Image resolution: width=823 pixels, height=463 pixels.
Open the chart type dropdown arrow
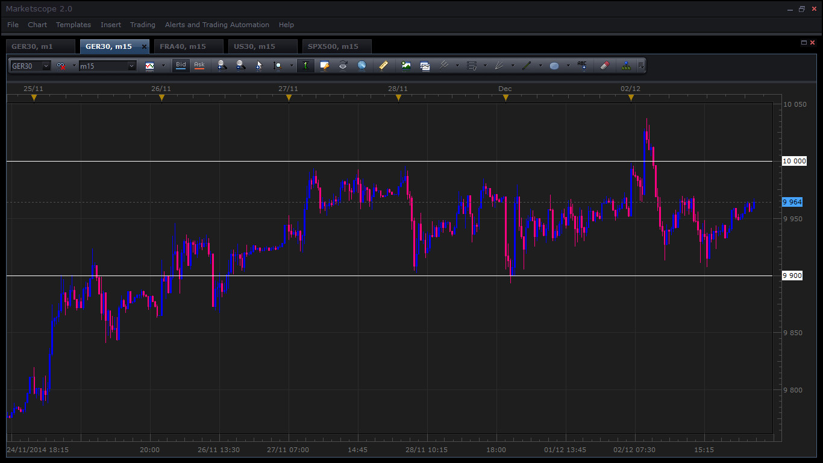tap(163, 66)
